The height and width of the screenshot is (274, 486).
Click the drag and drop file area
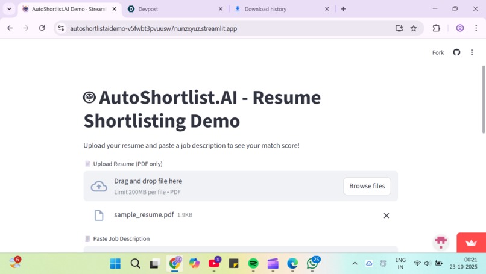[241, 186]
